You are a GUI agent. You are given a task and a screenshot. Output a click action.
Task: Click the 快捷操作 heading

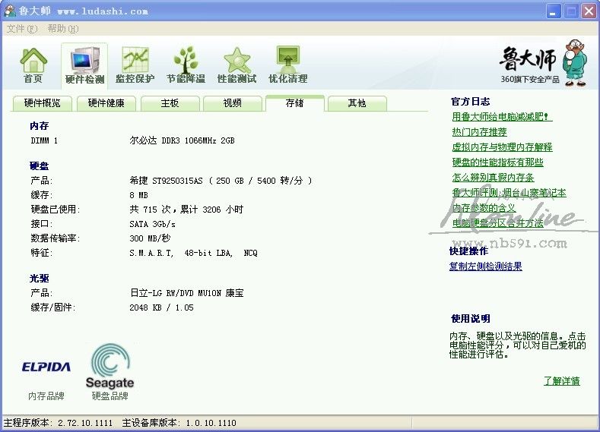pyautogui.click(x=468, y=251)
